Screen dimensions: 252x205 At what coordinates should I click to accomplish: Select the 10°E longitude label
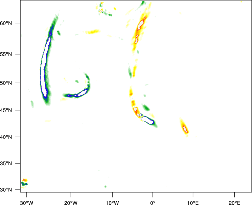[x=193, y=203]
